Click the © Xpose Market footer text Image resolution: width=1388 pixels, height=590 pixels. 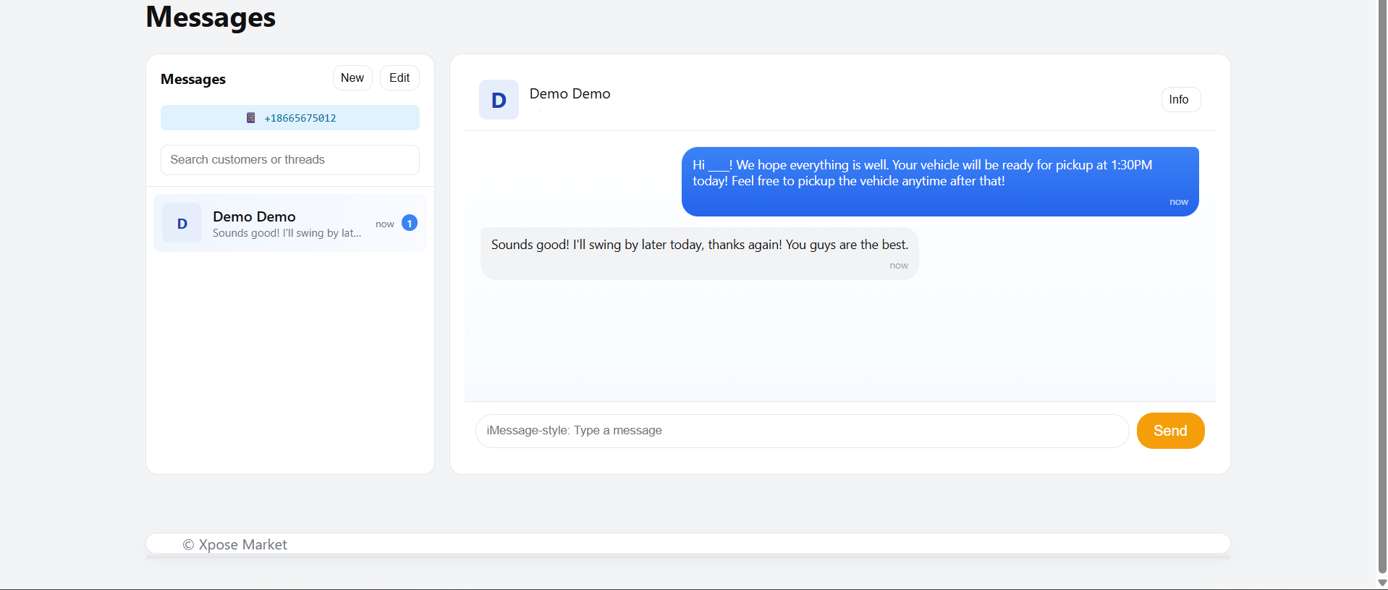pos(235,544)
